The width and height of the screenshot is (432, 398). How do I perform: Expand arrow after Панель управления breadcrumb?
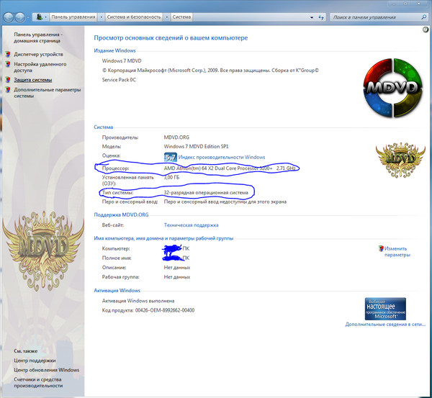101,17
